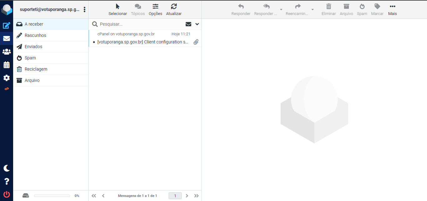Click the Tópicos toolbar button
The image size is (427, 201).
click(138, 10)
